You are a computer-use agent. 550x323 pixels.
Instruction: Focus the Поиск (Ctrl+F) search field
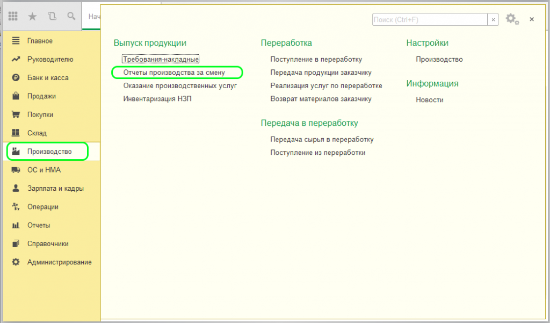429,19
